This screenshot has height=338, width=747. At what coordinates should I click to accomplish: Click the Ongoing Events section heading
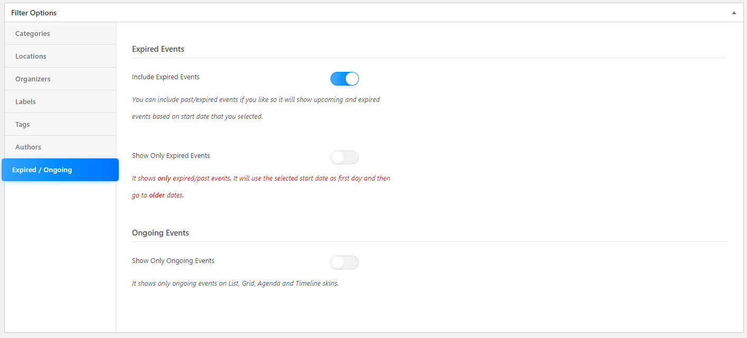tap(160, 232)
